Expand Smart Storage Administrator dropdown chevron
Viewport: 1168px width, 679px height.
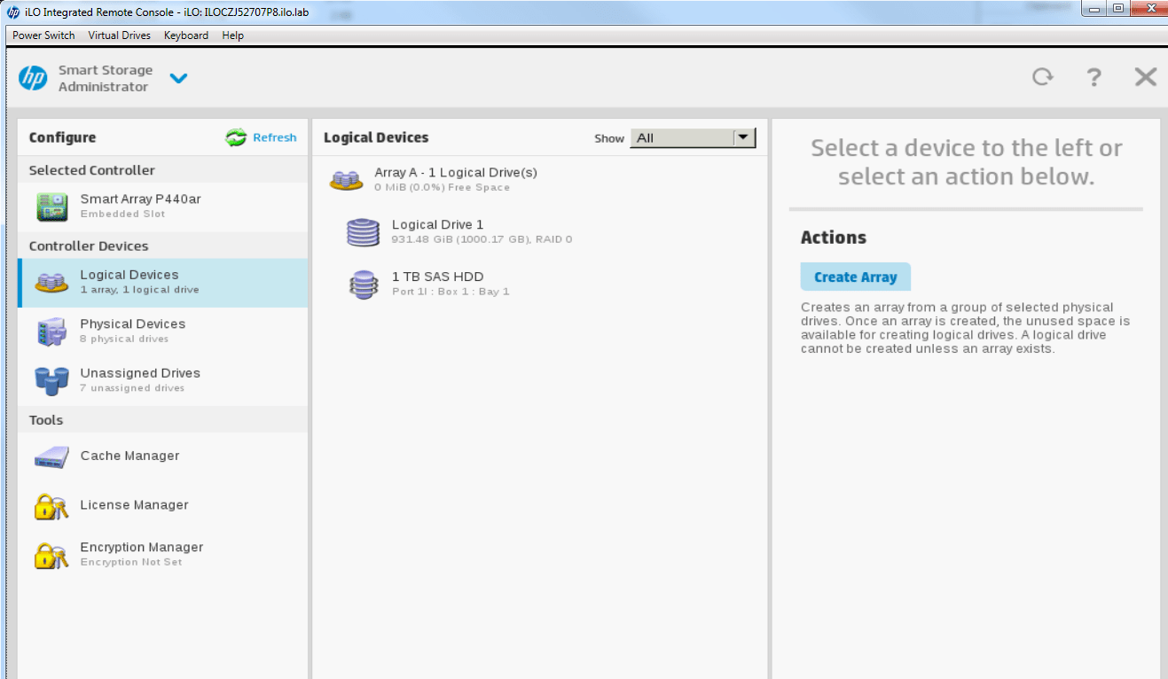point(179,78)
